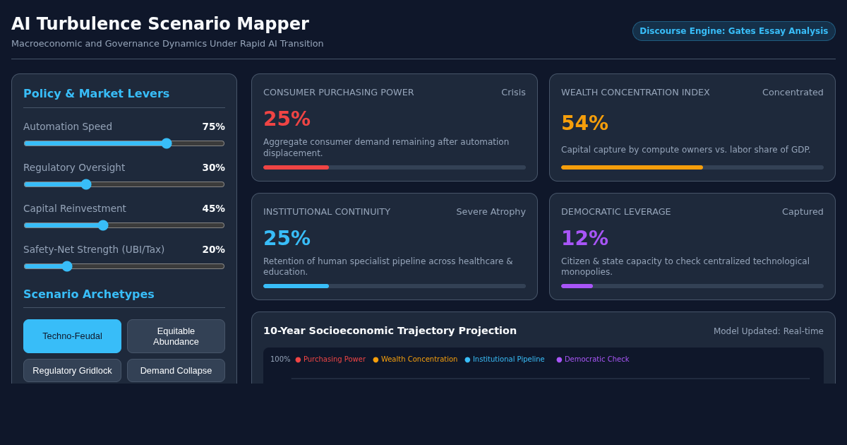Select the Regulatory Gridlock archetype

point(72,370)
